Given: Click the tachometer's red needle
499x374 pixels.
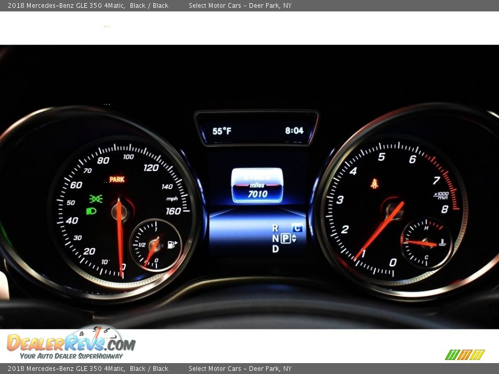Looking at the screenshot, I should [379, 231].
